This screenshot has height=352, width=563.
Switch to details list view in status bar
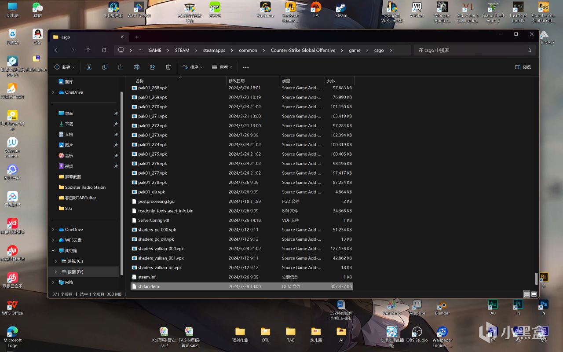click(526, 294)
